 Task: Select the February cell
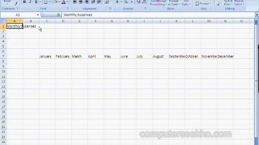[x=63, y=56]
